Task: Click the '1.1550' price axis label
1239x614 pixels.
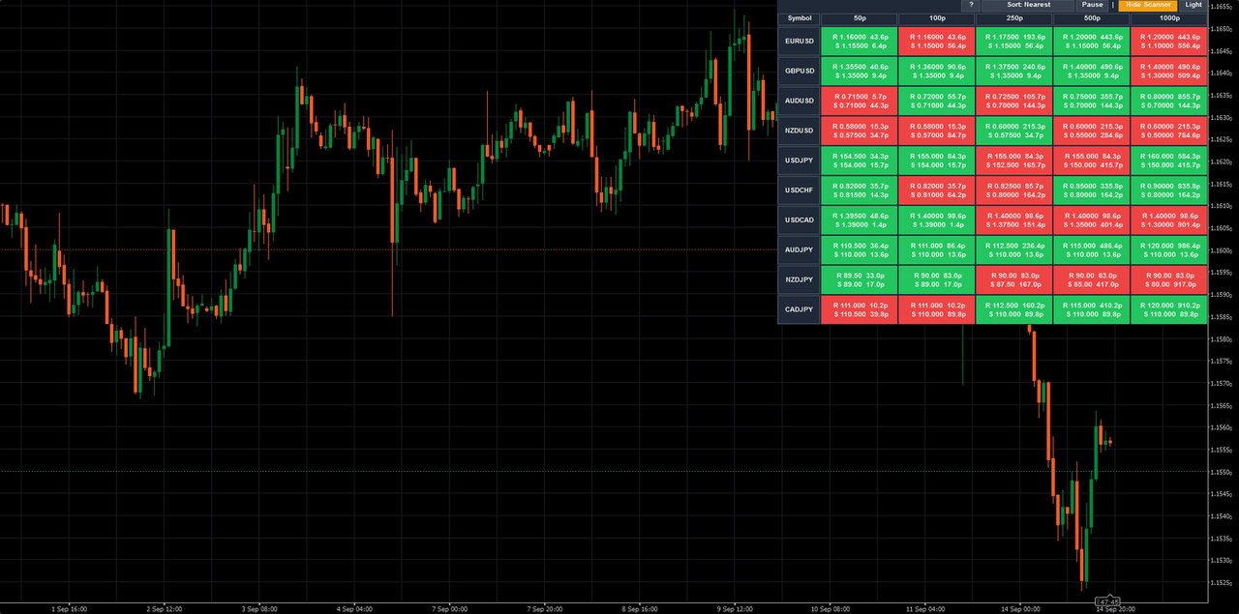Action: (x=1222, y=472)
